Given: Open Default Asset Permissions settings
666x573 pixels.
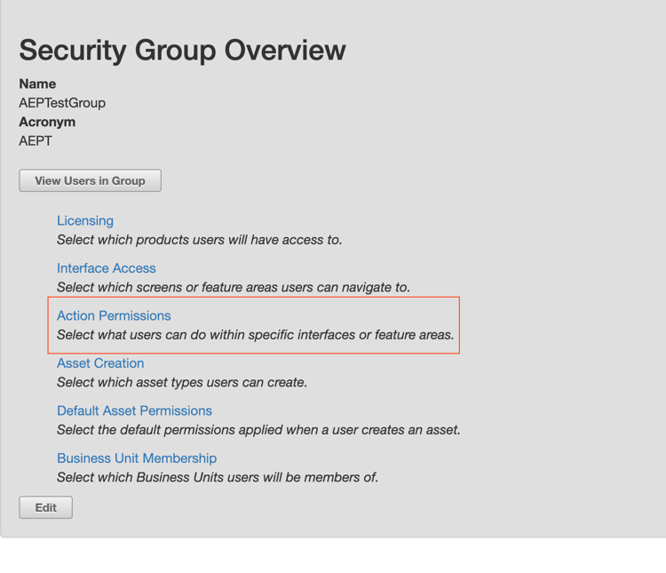Looking at the screenshot, I should coord(134,410).
